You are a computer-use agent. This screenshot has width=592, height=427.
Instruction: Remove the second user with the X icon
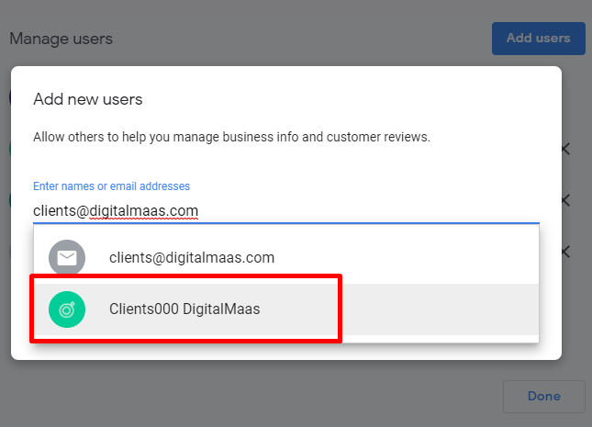(566, 200)
